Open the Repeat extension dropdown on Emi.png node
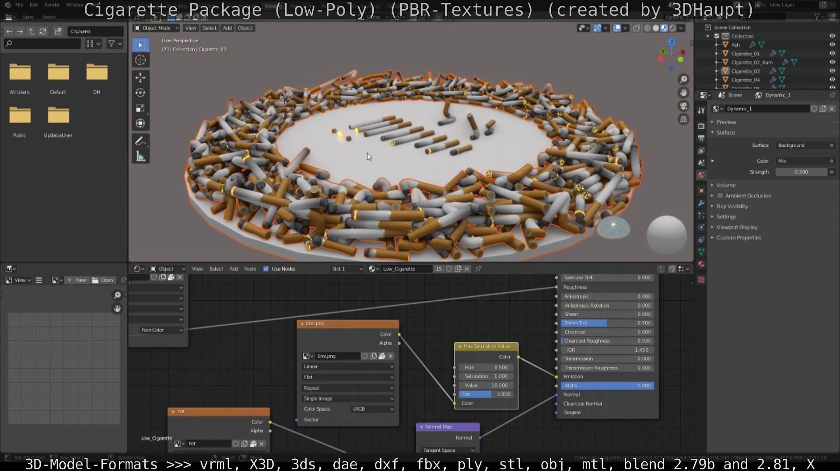The height and width of the screenshot is (471, 840). (348, 388)
